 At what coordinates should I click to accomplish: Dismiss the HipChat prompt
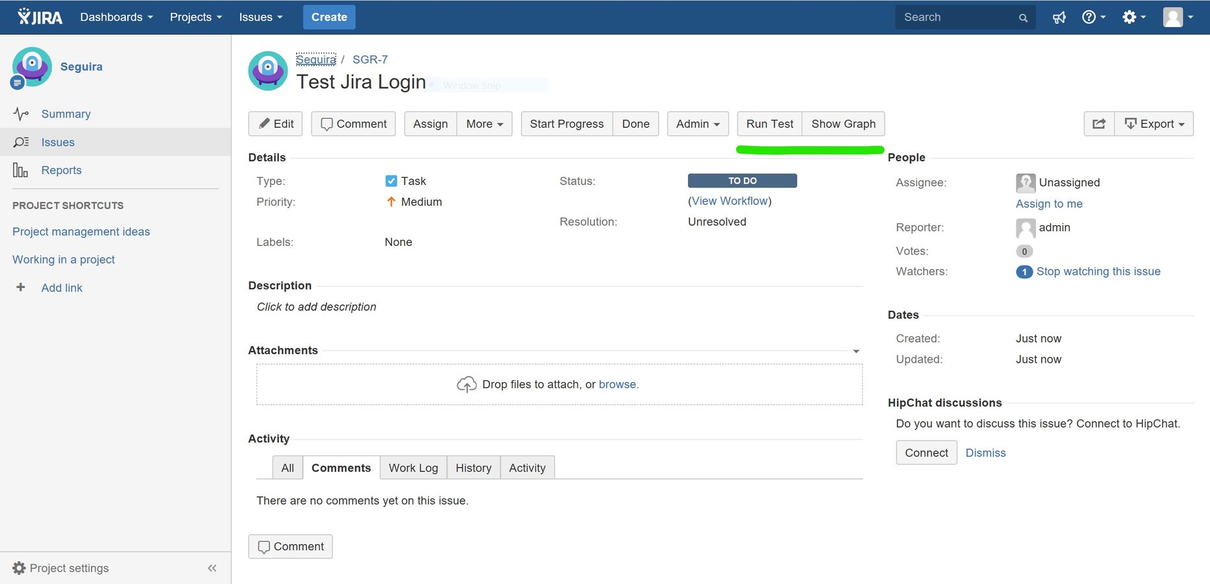point(985,453)
